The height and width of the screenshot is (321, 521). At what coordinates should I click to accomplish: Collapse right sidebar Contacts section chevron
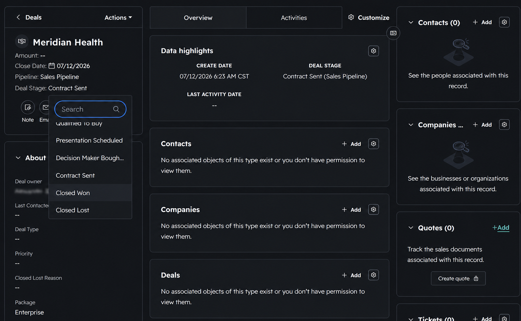(411, 22)
